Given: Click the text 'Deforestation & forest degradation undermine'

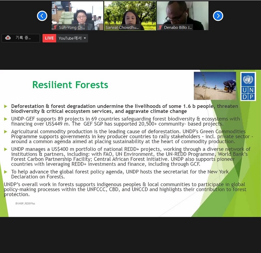Looking at the screenshot, I should point(68,106).
